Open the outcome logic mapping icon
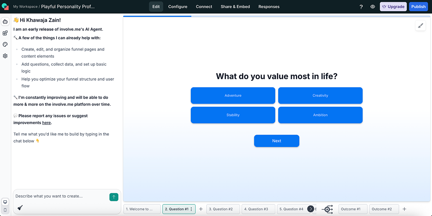 pyautogui.click(x=328, y=209)
